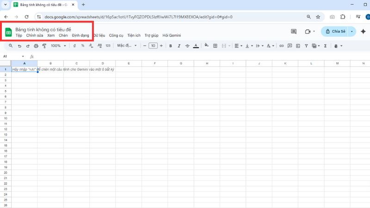Image resolution: width=370 pixels, height=208 pixels.
Task: Click the insert link icon
Action: coord(281,46)
